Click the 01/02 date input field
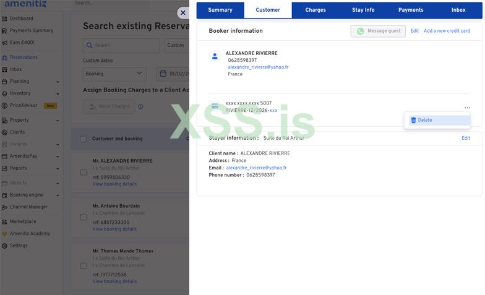Viewport: 485px width, 295px height. click(173, 74)
